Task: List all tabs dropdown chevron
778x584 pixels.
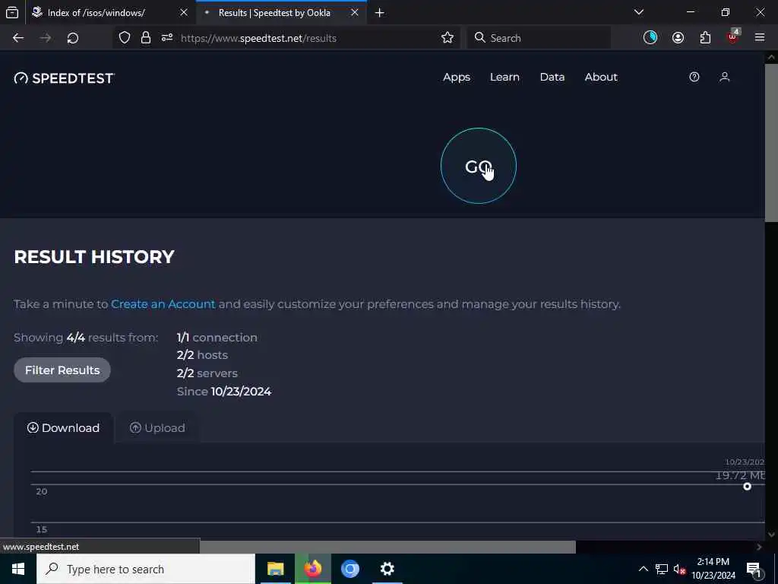Action: pos(639,12)
